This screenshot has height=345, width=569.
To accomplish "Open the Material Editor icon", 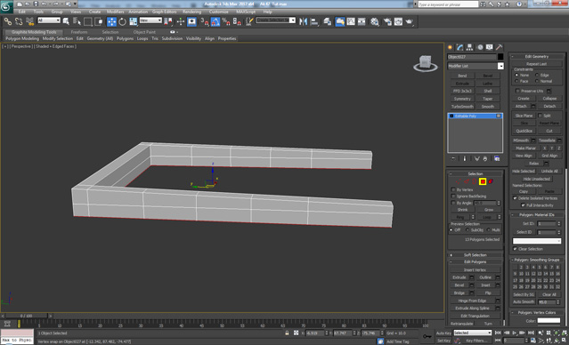I will (375, 21).
